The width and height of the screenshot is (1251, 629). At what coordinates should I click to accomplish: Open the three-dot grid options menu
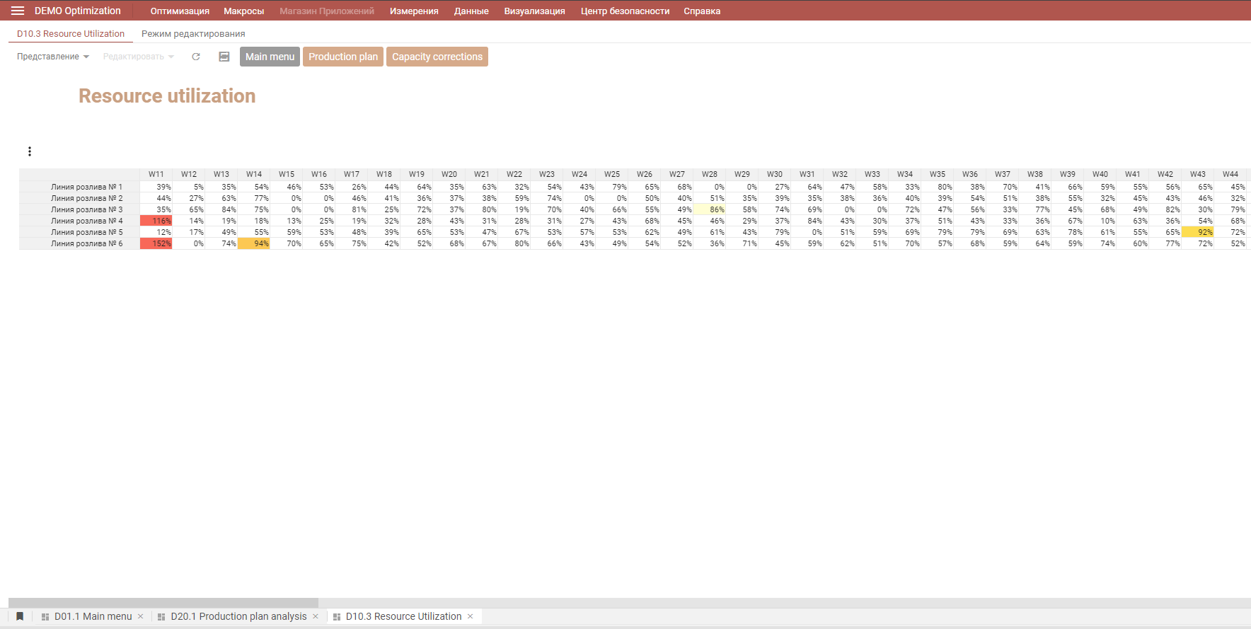(x=30, y=151)
